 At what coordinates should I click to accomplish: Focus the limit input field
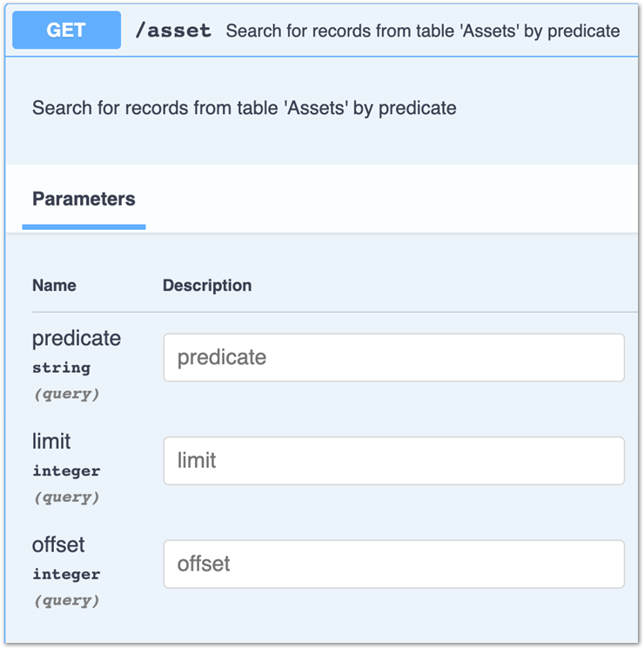pos(393,460)
